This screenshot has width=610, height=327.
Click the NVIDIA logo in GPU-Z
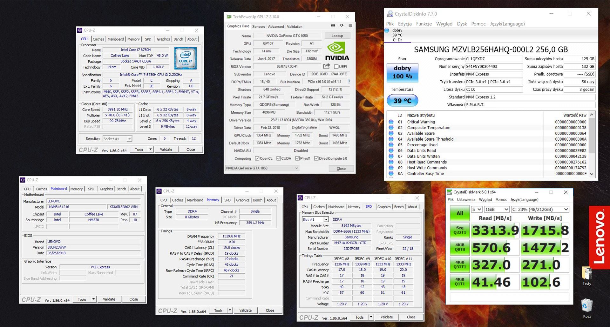coord(337,50)
